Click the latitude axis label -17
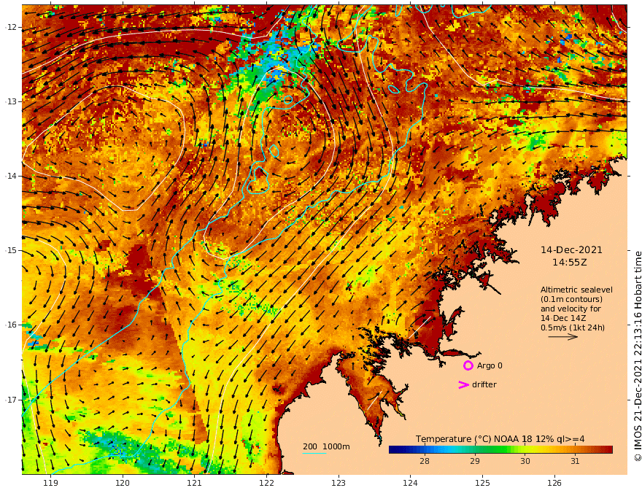 click(11, 400)
